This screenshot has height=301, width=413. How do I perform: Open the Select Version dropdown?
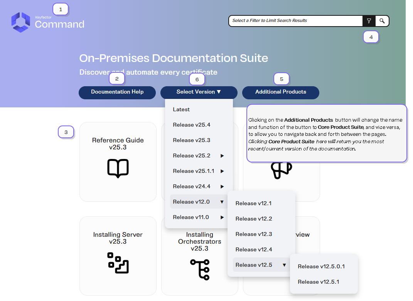(x=199, y=92)
